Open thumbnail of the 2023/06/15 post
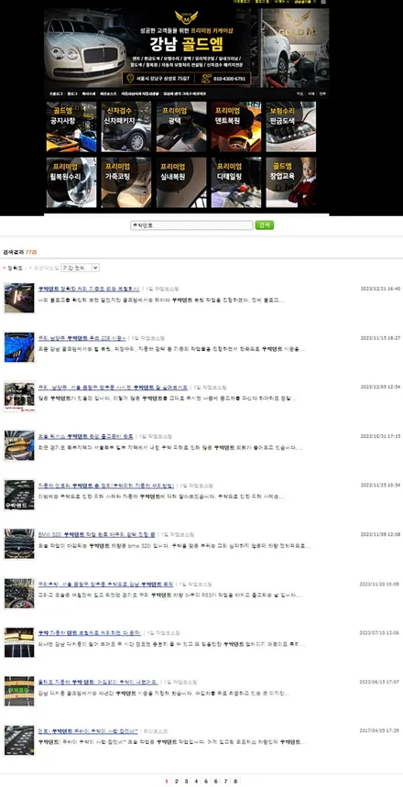403x787 pixels. point(19,691)
